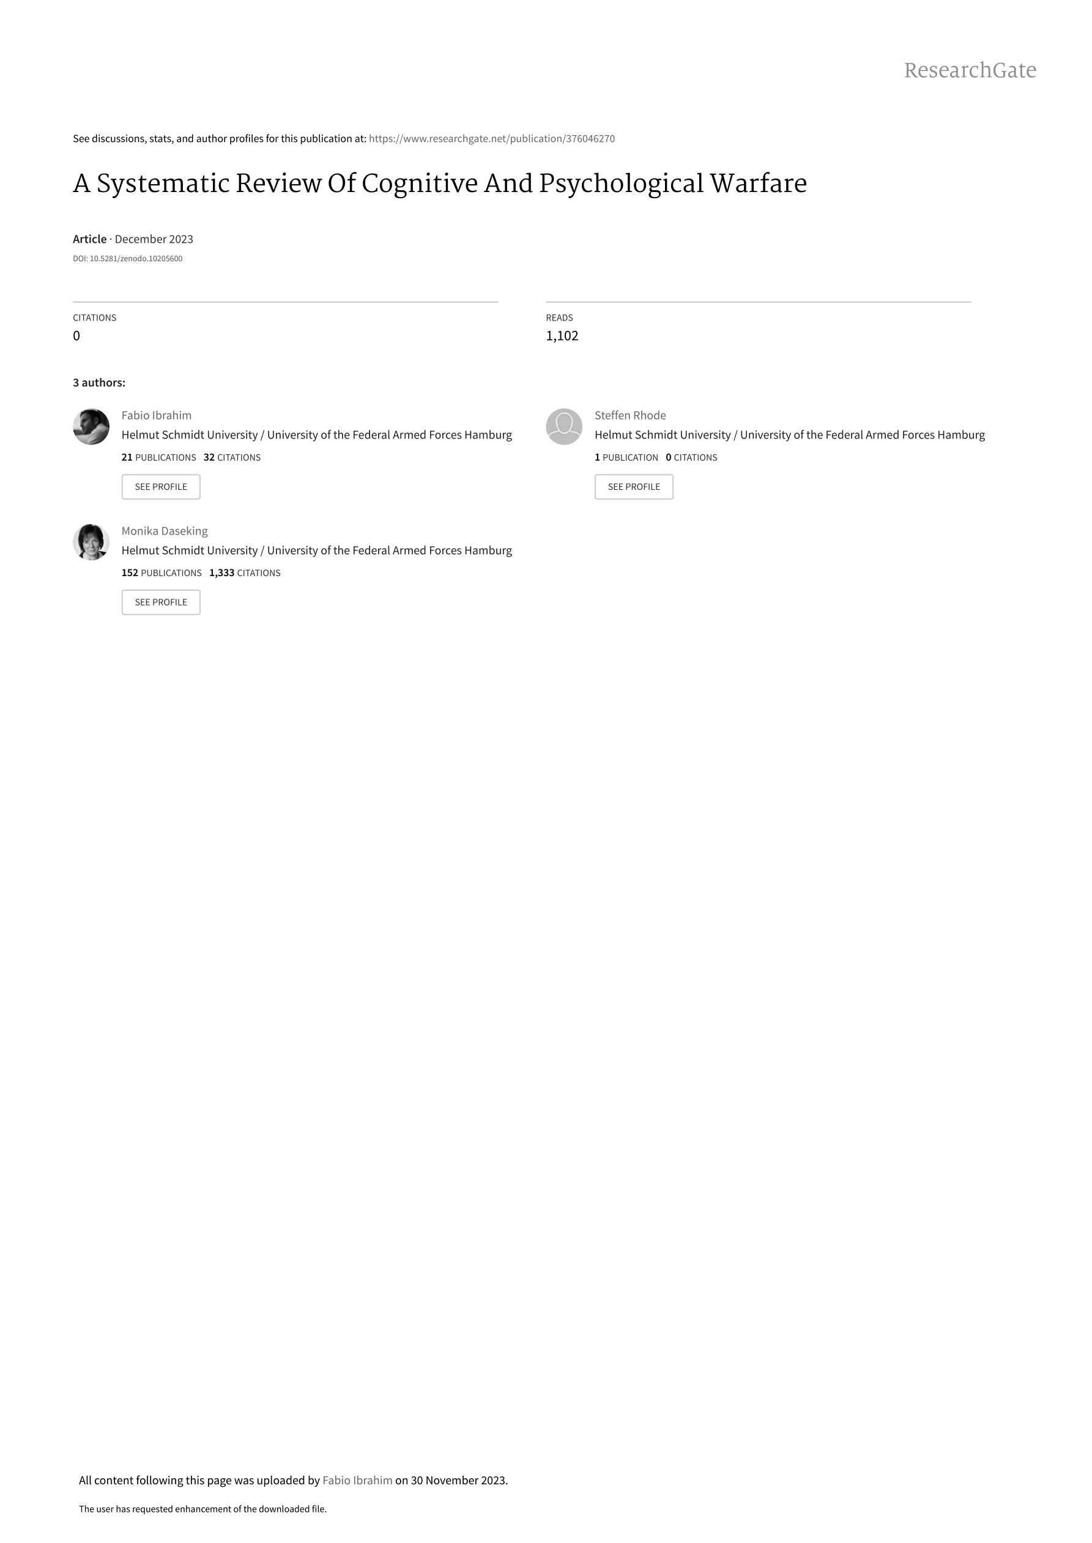Open the Monika Daseking author name link
Screen dimensions: 1092x1543
pos(165,531)
